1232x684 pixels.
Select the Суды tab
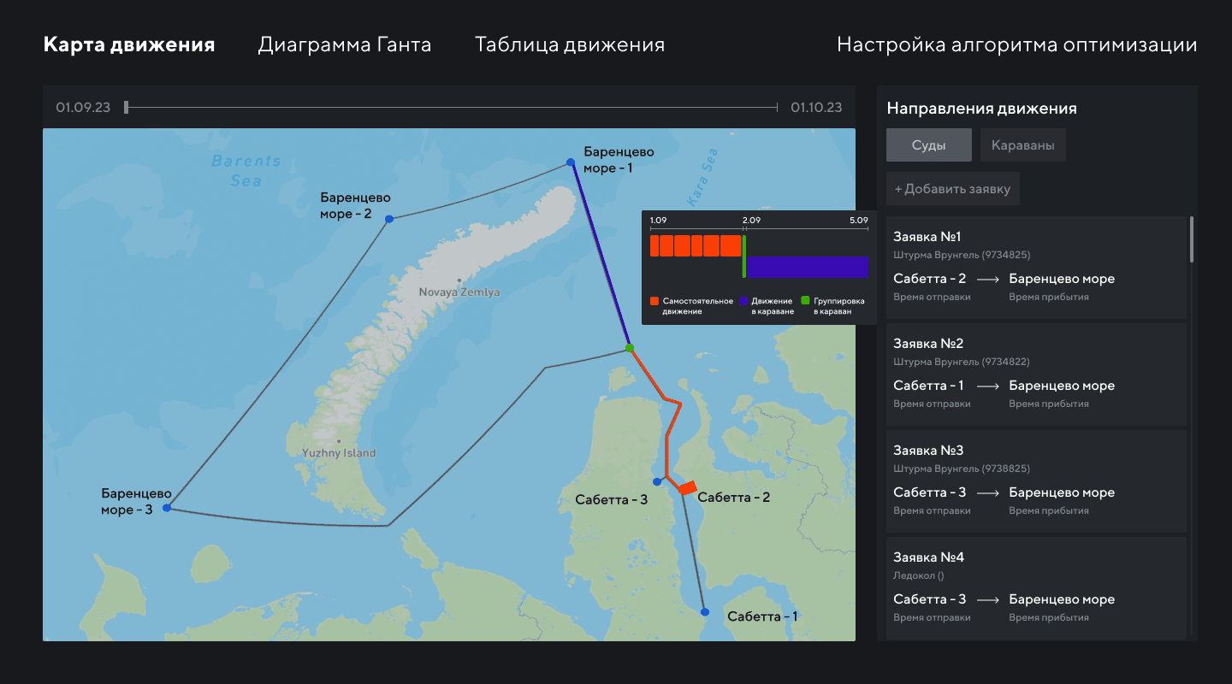pos(929,145)
